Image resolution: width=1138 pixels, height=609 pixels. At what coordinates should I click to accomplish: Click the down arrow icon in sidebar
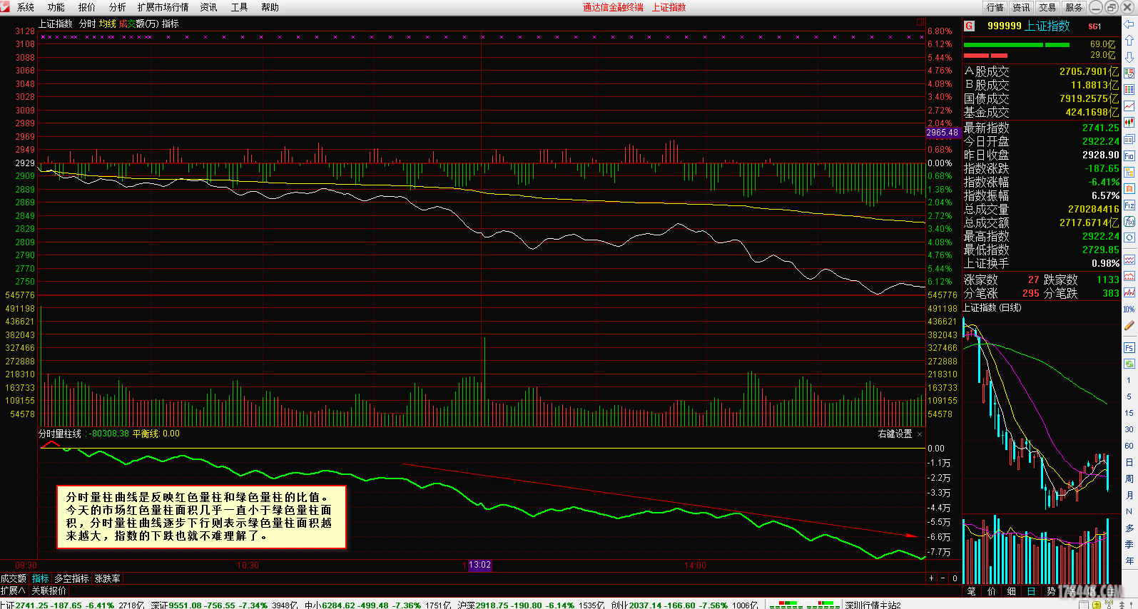(x=1129, y=57)
